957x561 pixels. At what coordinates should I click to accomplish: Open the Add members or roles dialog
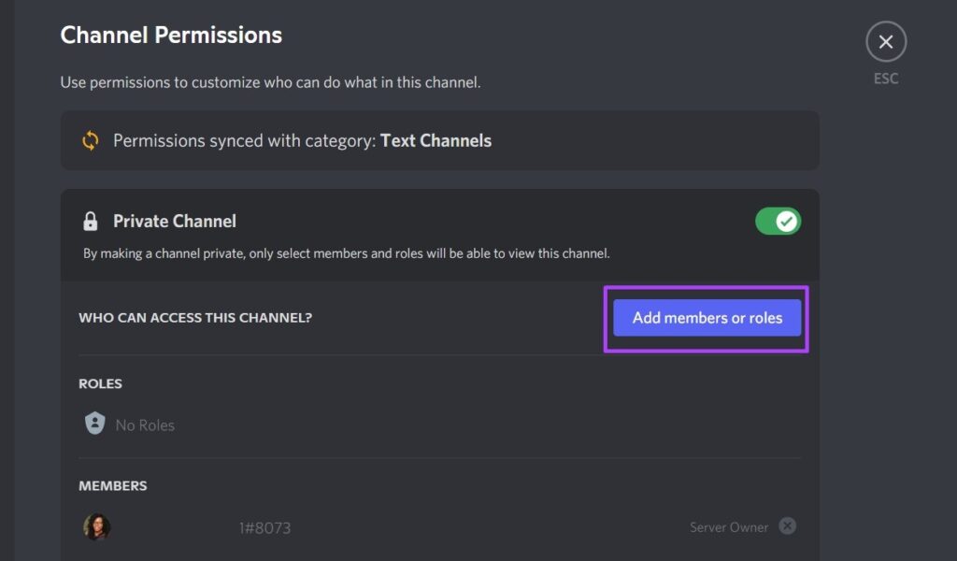pyautogui.click(x=707, y=318)
